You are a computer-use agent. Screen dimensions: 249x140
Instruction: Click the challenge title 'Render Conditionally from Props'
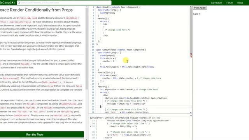(41, 10)
